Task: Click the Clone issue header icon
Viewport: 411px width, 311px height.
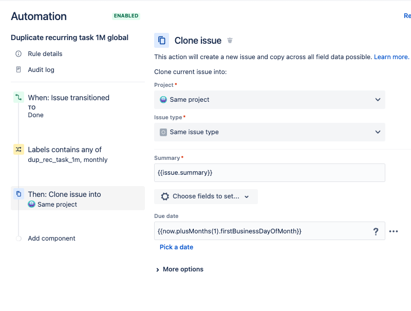Action: 161,41
